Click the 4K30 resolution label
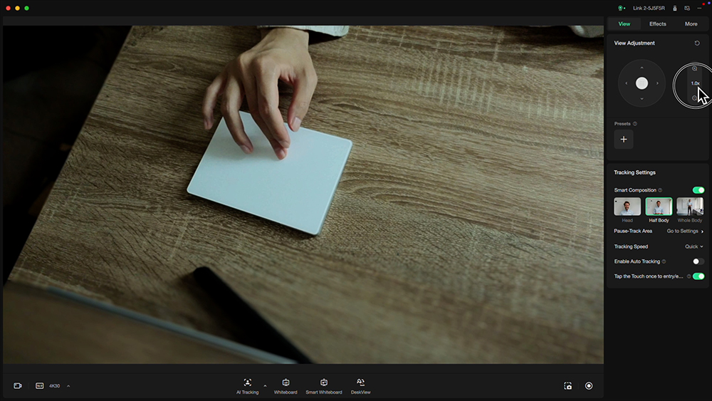 pos(55,386)
